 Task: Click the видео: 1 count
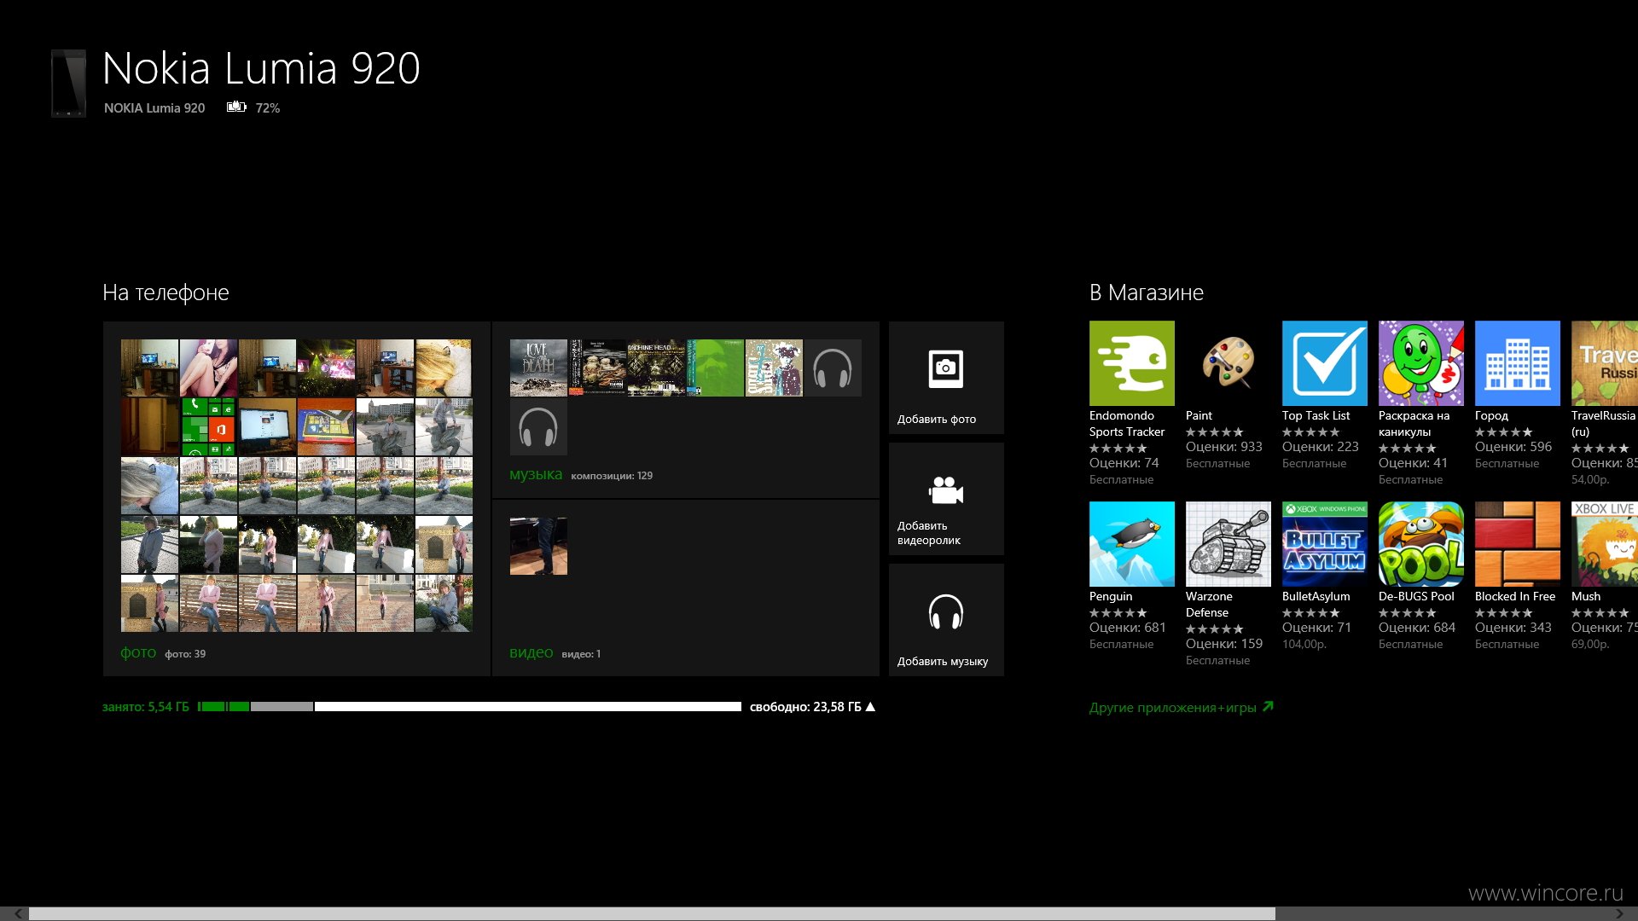click(x=581, y=654)
